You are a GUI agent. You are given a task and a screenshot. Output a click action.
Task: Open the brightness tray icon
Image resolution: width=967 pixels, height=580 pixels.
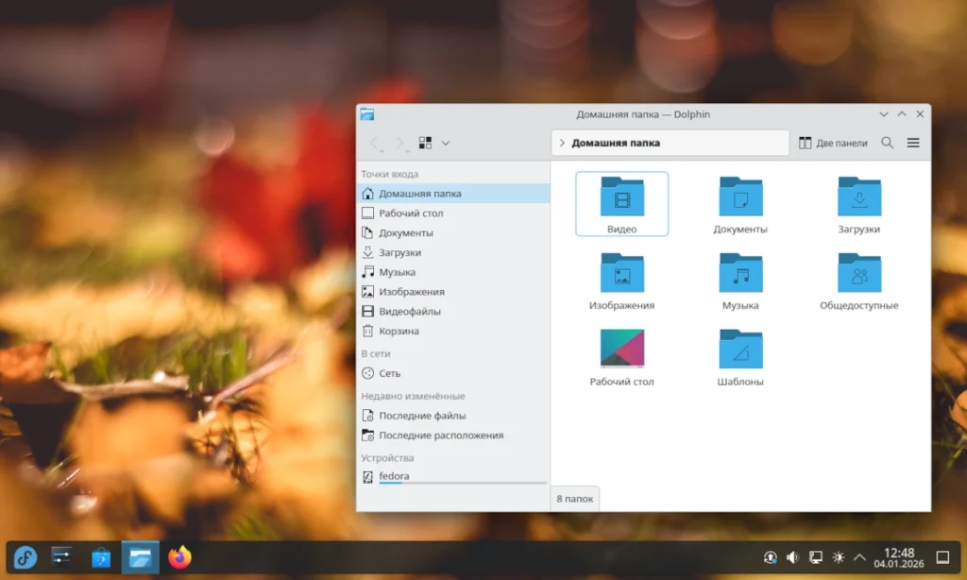pyautogui.click(x=839, y=557)
